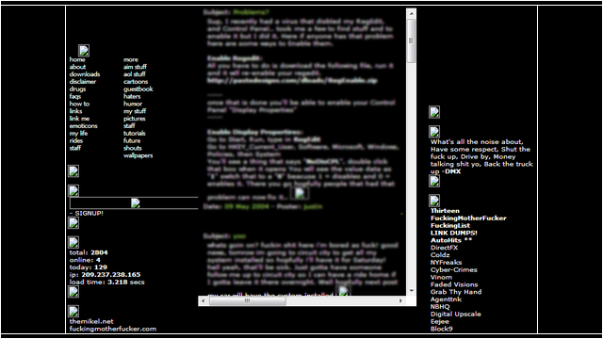
Task: Open the link me page
Action: pyautogui.click(x=79, y=119)
